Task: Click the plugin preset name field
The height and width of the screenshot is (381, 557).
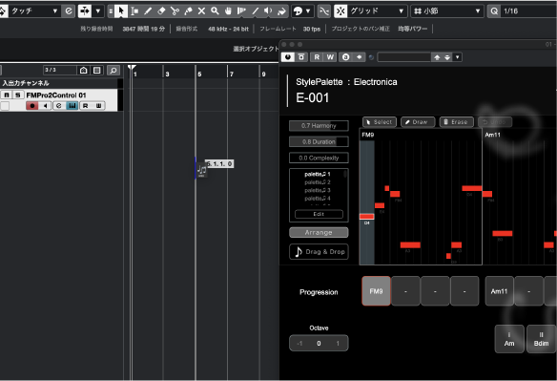Action: tap(404, 57)
